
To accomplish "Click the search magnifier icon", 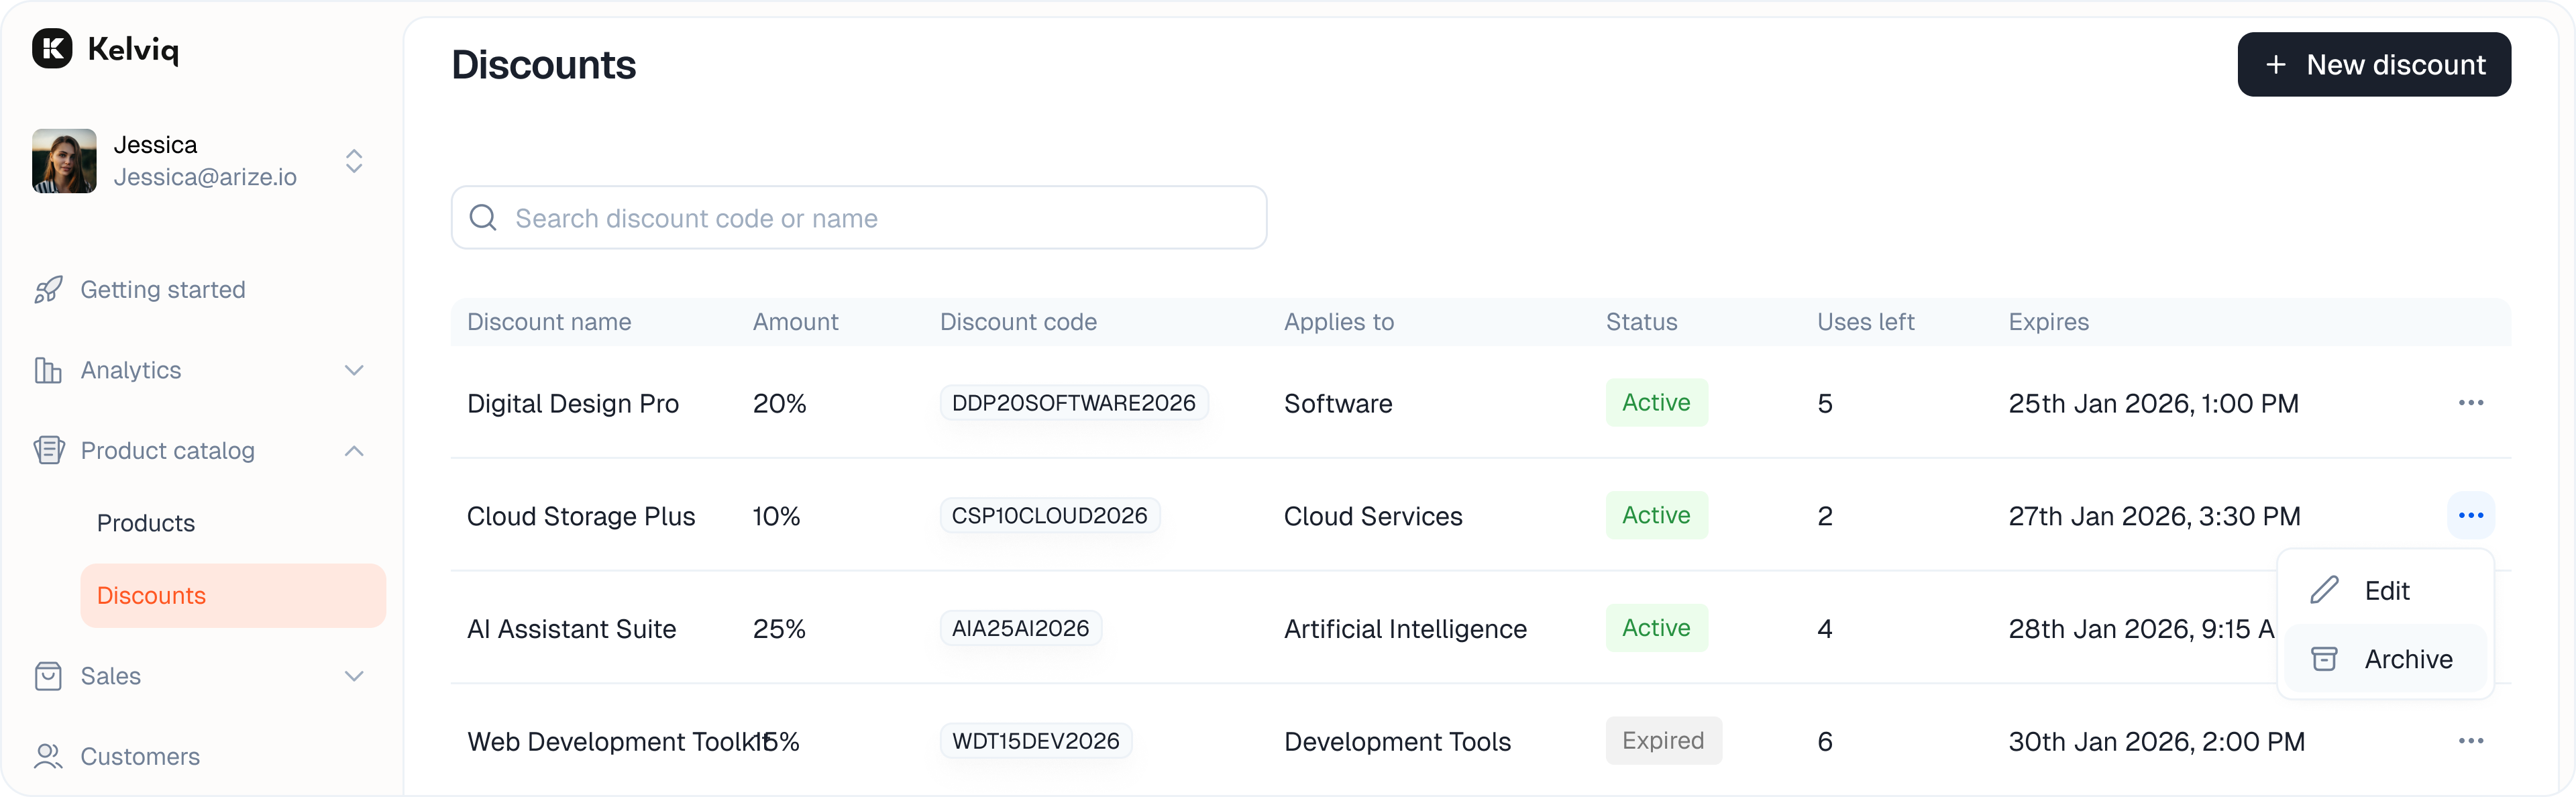I will [483, 218].
